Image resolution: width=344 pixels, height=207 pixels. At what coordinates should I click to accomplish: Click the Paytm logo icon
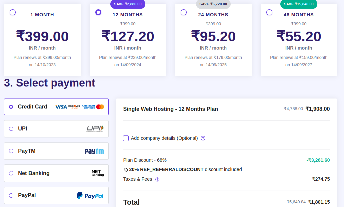click(x=94, y=151)
